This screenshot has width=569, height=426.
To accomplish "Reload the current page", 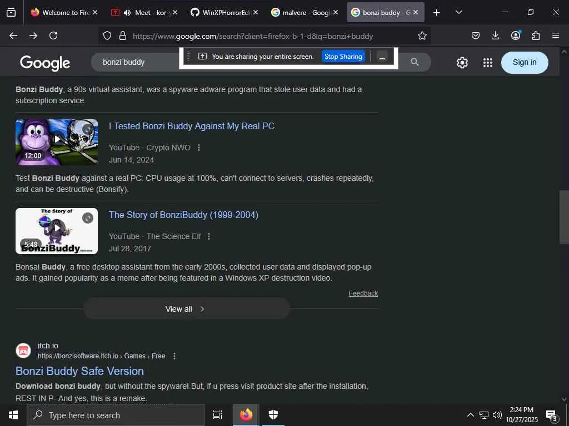I will click(x=53, y=35).
